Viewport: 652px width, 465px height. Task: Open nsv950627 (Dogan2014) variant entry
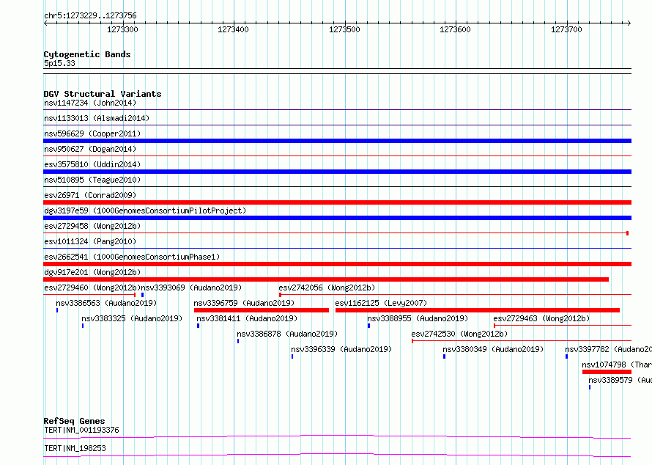(x=90, y=149)
